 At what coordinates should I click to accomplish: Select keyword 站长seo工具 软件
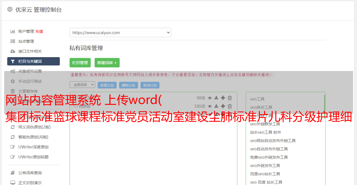266,132
